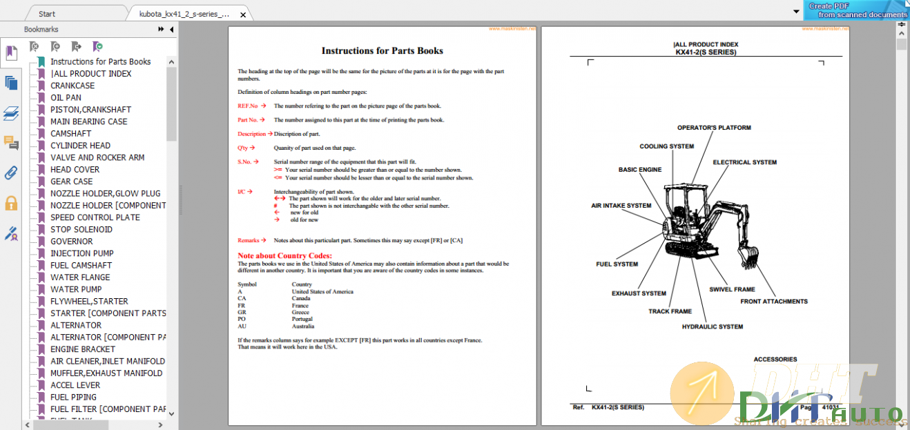
Task: Select the AIR CLEANER,INLET MANIFOLD bookmark
Action: pyautogui.click(x=108, y=361)
